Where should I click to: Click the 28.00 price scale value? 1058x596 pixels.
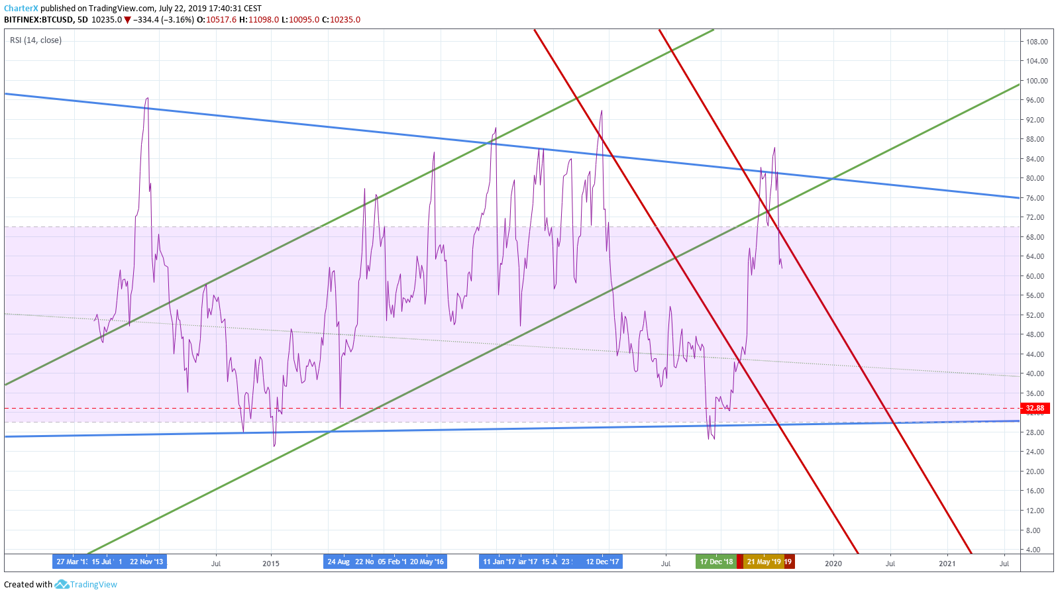1035,432
